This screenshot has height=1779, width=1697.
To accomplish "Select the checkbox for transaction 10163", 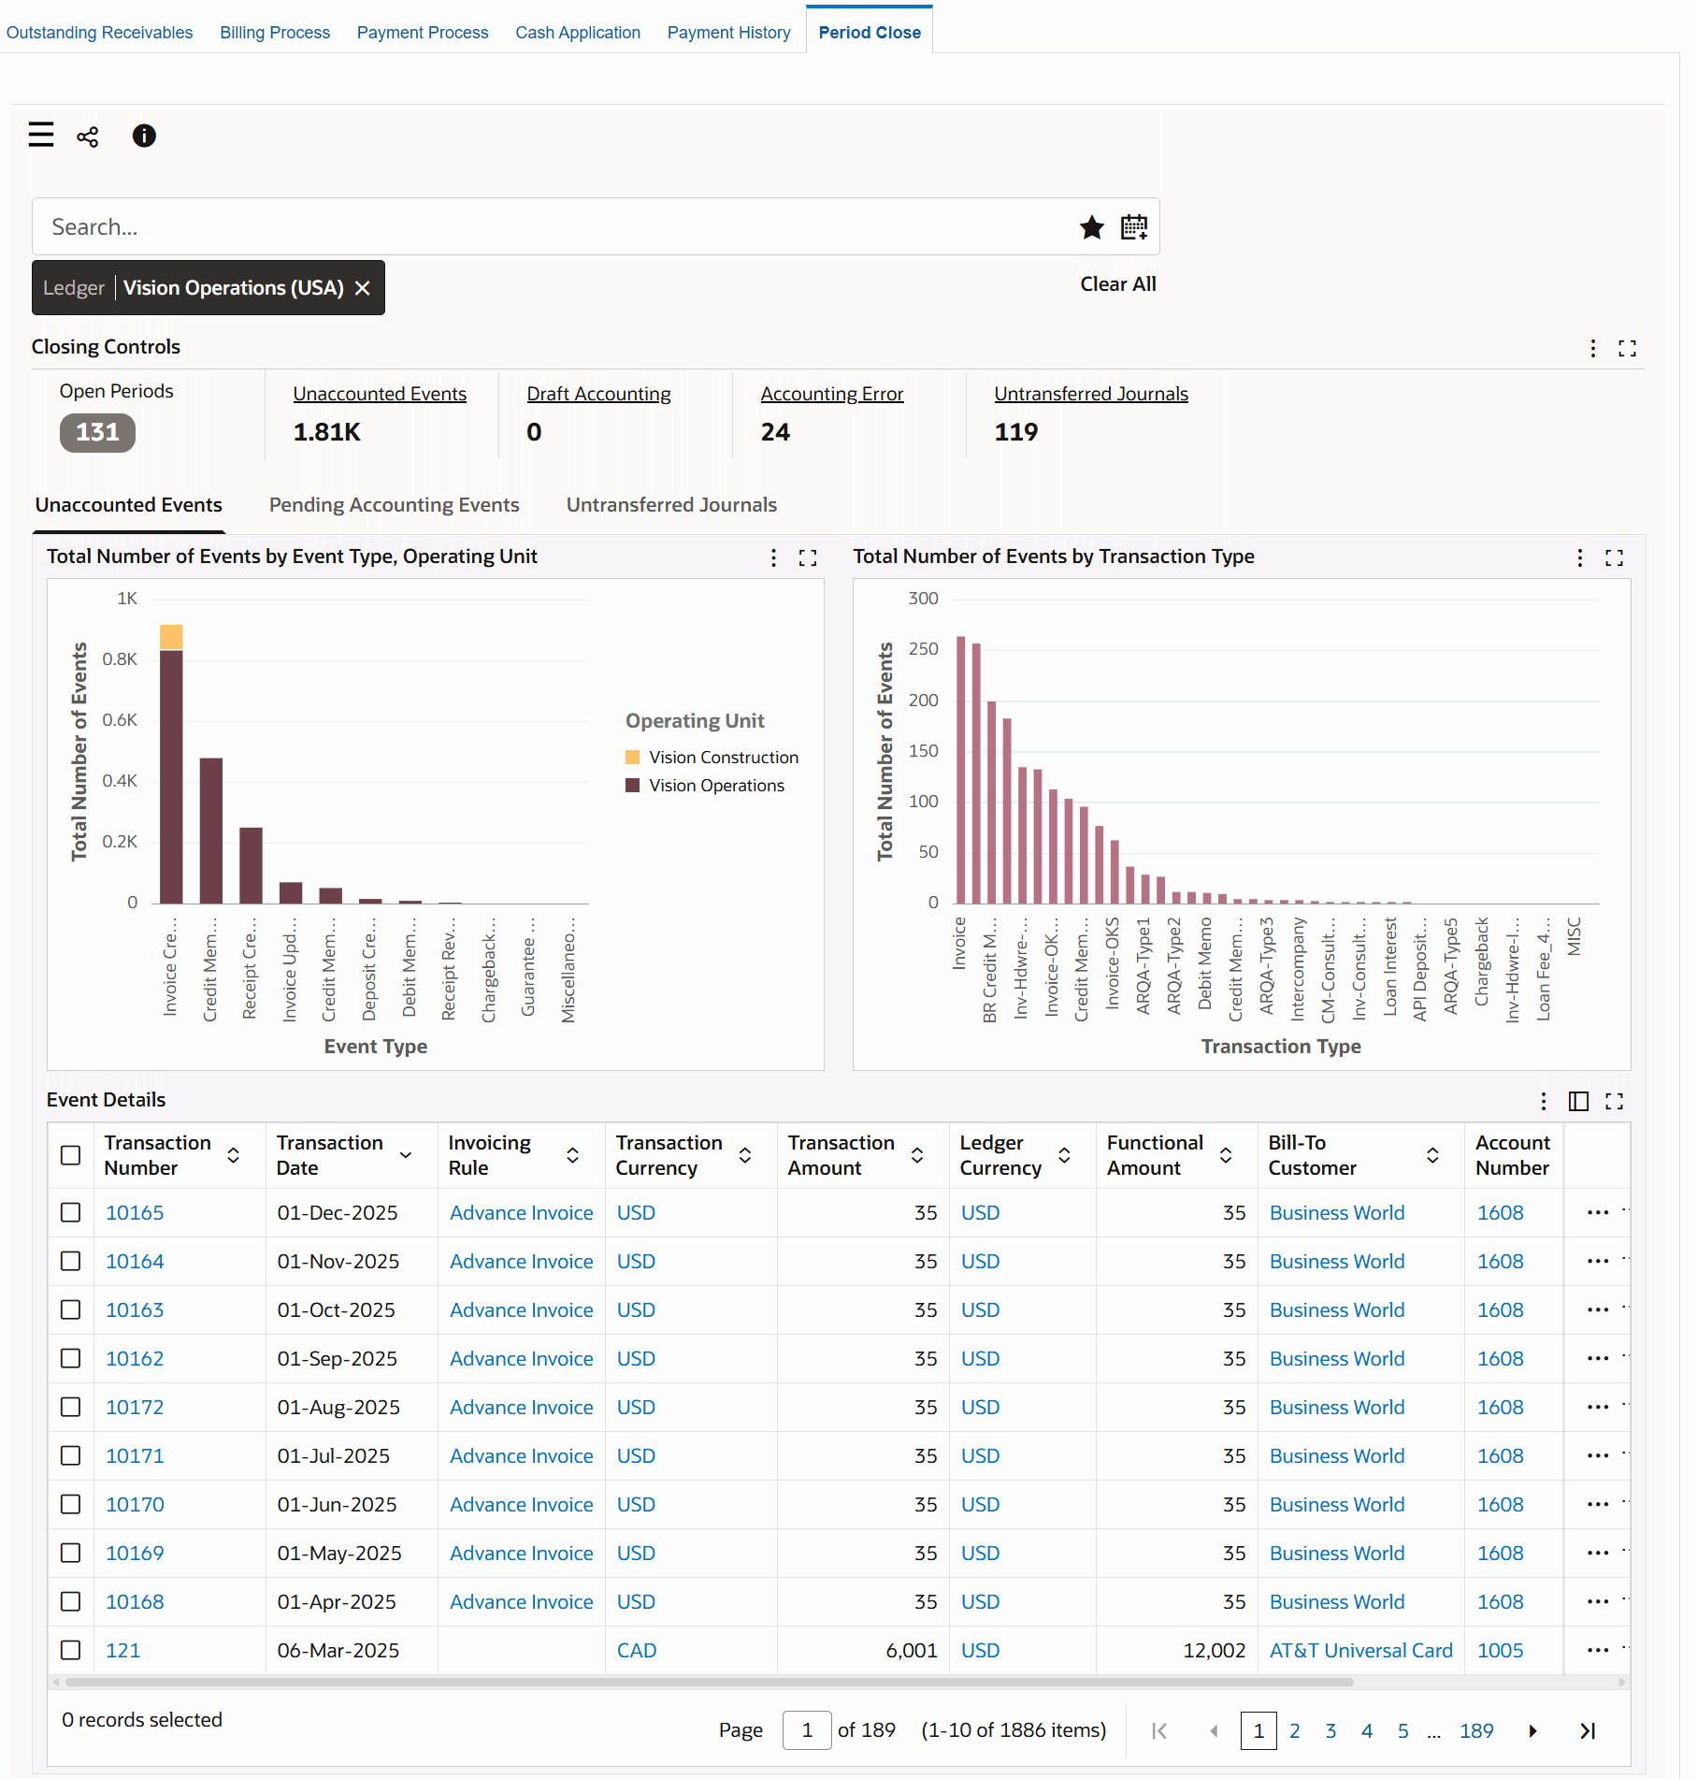I will pos(71,1310).
